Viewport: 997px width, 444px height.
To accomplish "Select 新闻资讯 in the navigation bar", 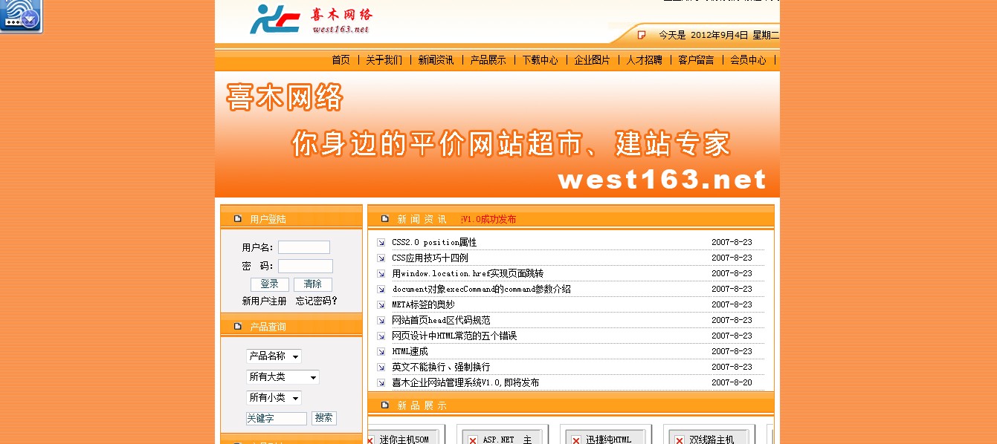I will [x=436, y=60].
